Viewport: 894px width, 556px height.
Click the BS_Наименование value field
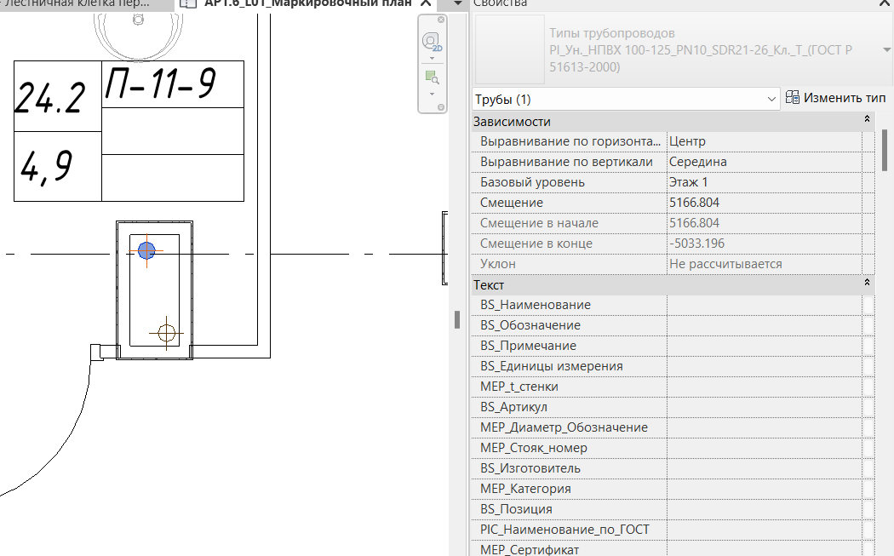(x=764, y=305)
